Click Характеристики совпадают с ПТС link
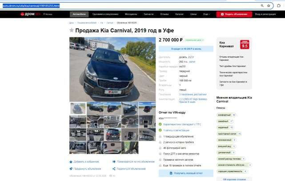285x181 pixels. pyautogui.click(x=182, y=124)
